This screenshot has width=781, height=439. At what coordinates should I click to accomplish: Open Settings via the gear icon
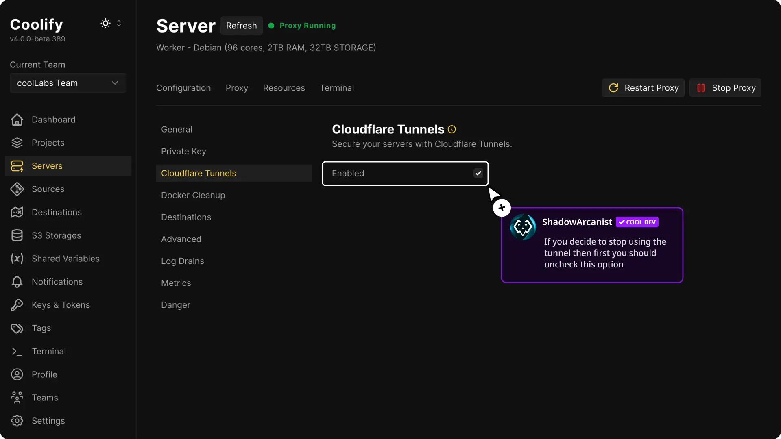(x=17, y=421)
